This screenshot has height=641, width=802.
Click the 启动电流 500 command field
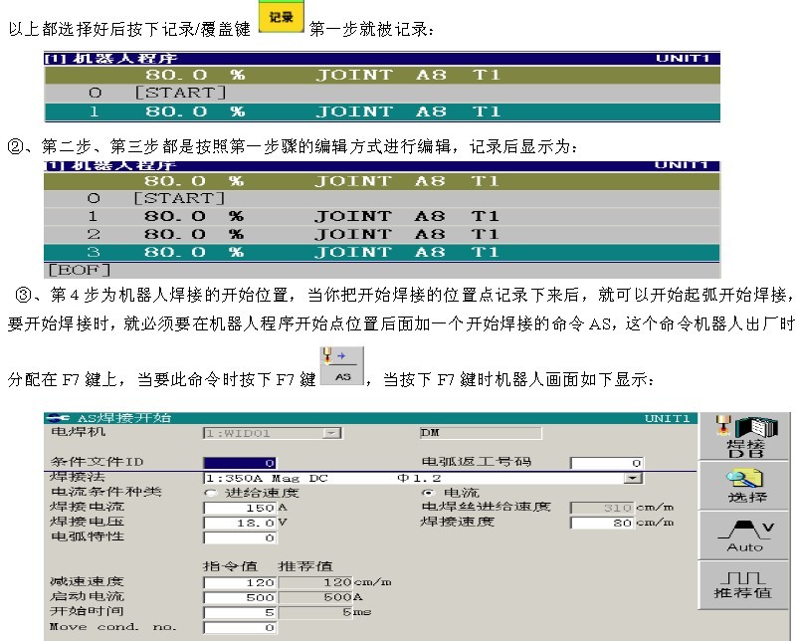coord(240,597)
